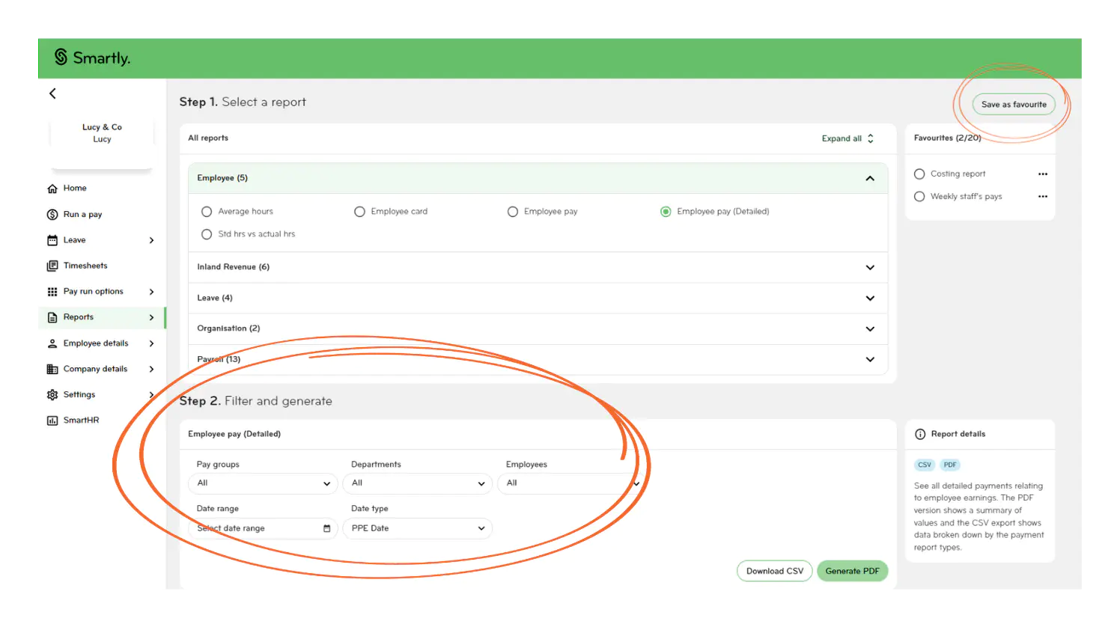Click the back arrow above the sidebar
1120x627 pixels.
click(52, 94)
